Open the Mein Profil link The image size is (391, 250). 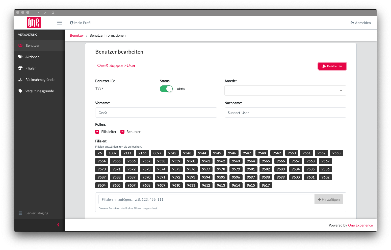[x=81, y=23]
